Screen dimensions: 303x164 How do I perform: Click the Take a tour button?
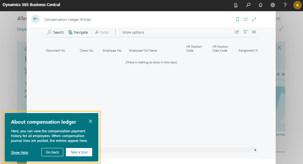pos(79,152)
